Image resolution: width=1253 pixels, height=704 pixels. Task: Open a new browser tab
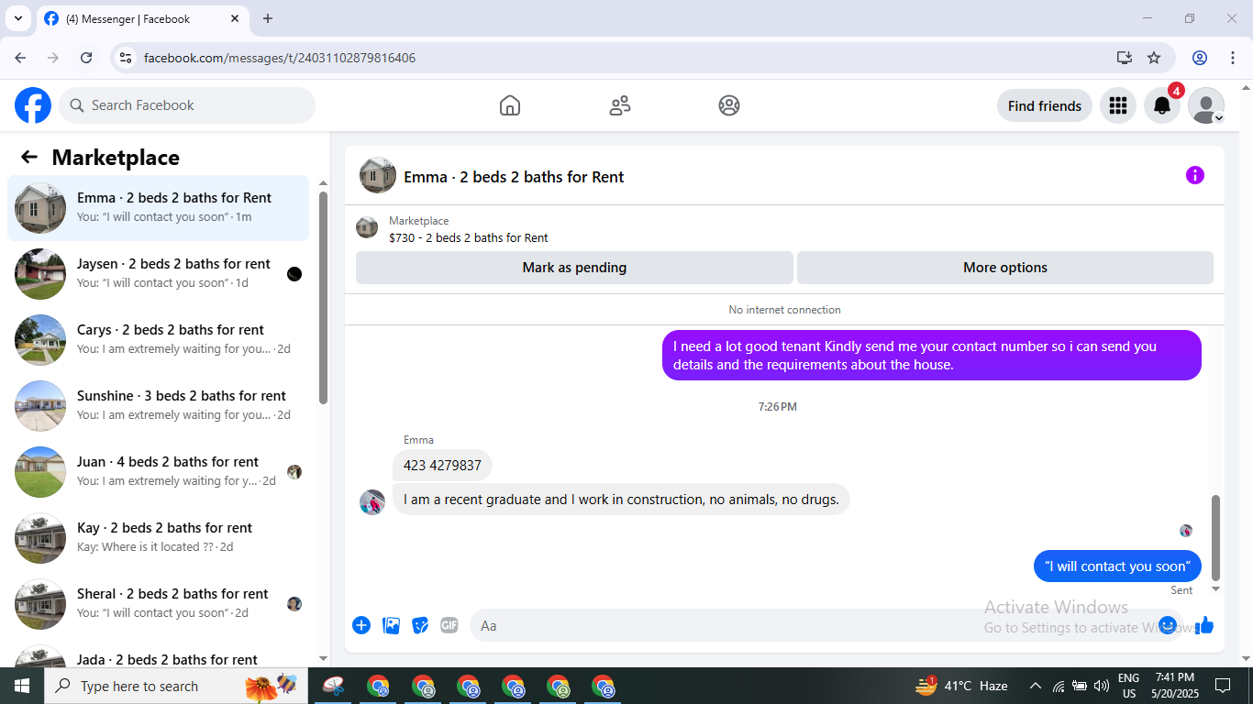tap(268, 18)
